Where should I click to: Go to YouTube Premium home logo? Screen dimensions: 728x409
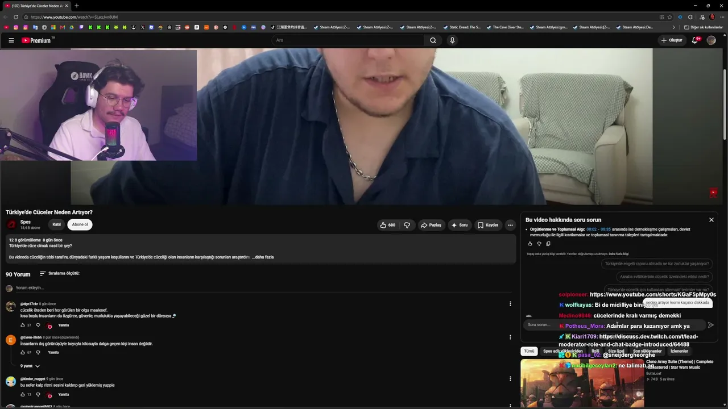pyautogui.click(x=38, y=40)
